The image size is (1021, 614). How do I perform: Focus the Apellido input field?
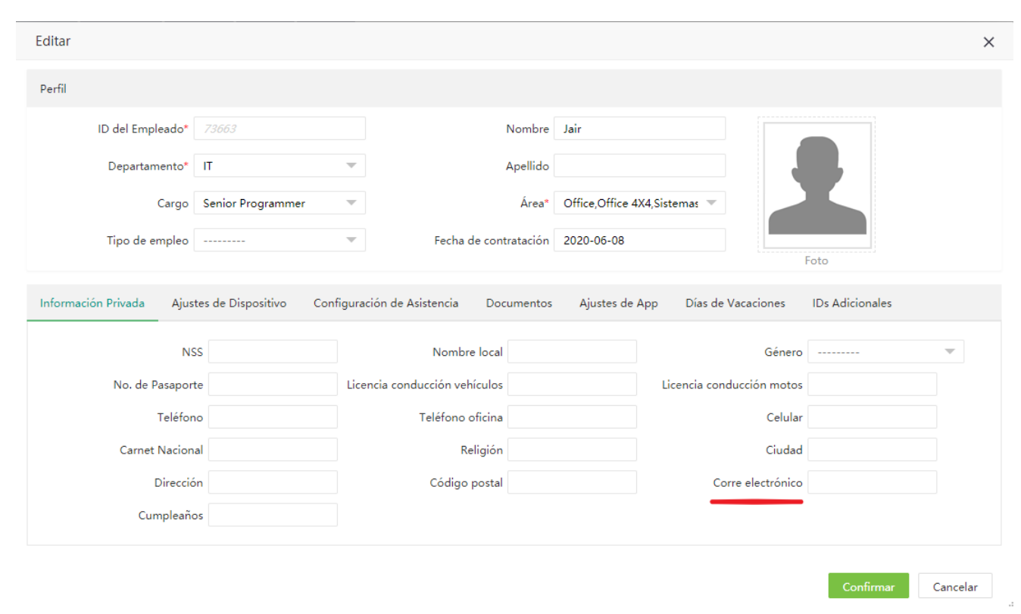click(x=639, y=166)
